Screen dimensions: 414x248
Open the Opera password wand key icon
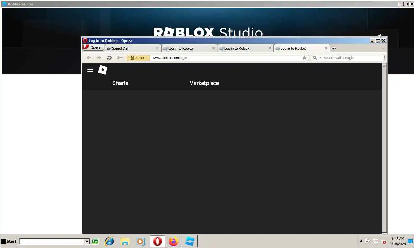click(x=120, y=58)
